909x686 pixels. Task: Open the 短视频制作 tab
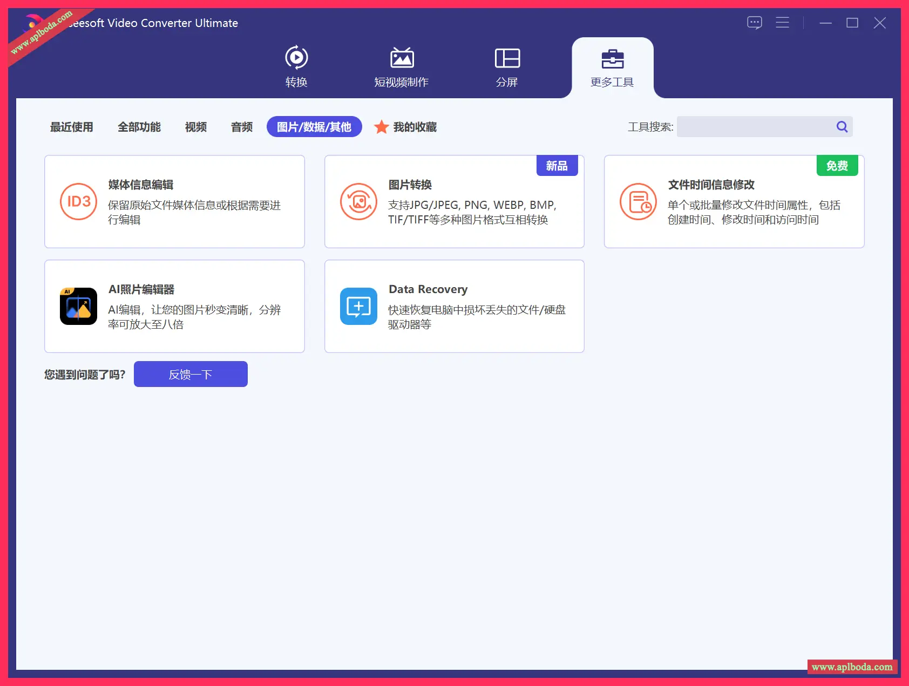tap(401, 67)
